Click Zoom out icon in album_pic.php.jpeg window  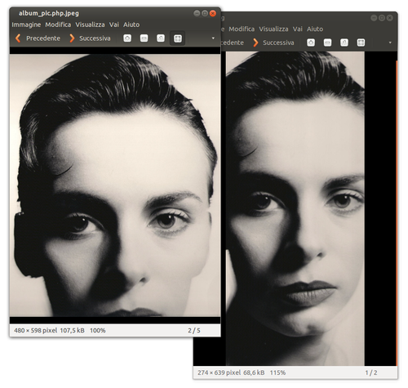(144, 38)
